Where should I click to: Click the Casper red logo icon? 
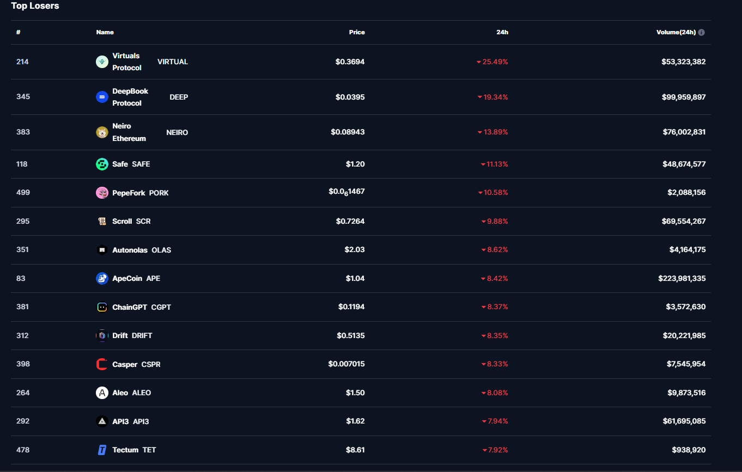102,364
